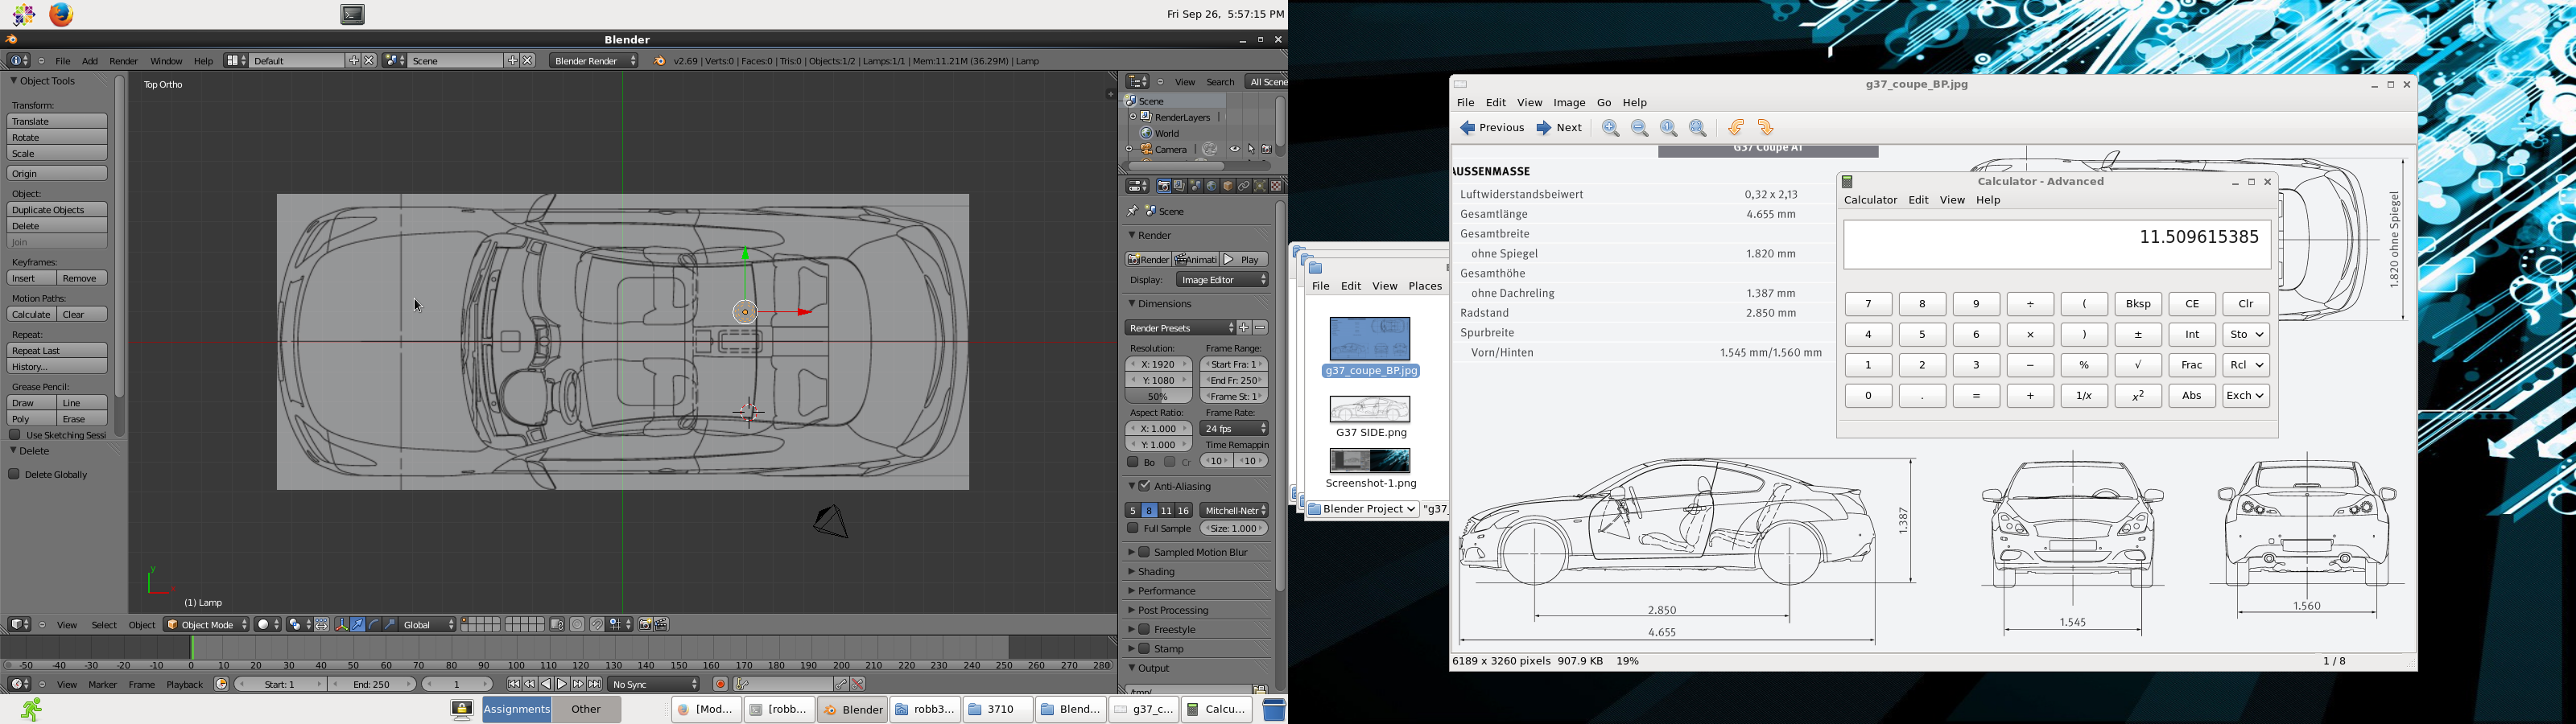Click the Translate button in Object Tools
Viewport: 2576px width, 724px height.
57,122
